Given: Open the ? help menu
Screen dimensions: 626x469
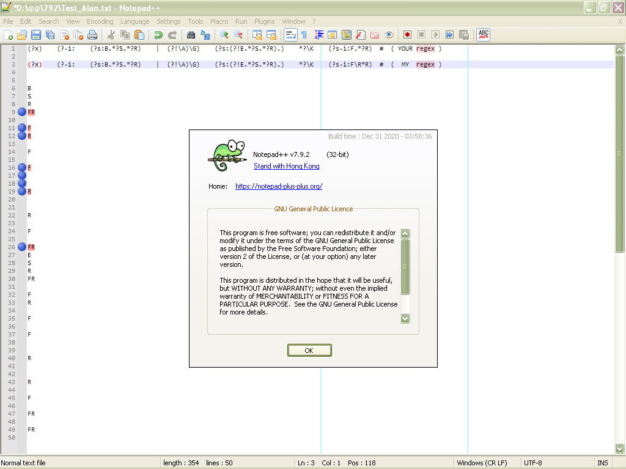Looking at the screenshot, I should click(x=314, y=21).
